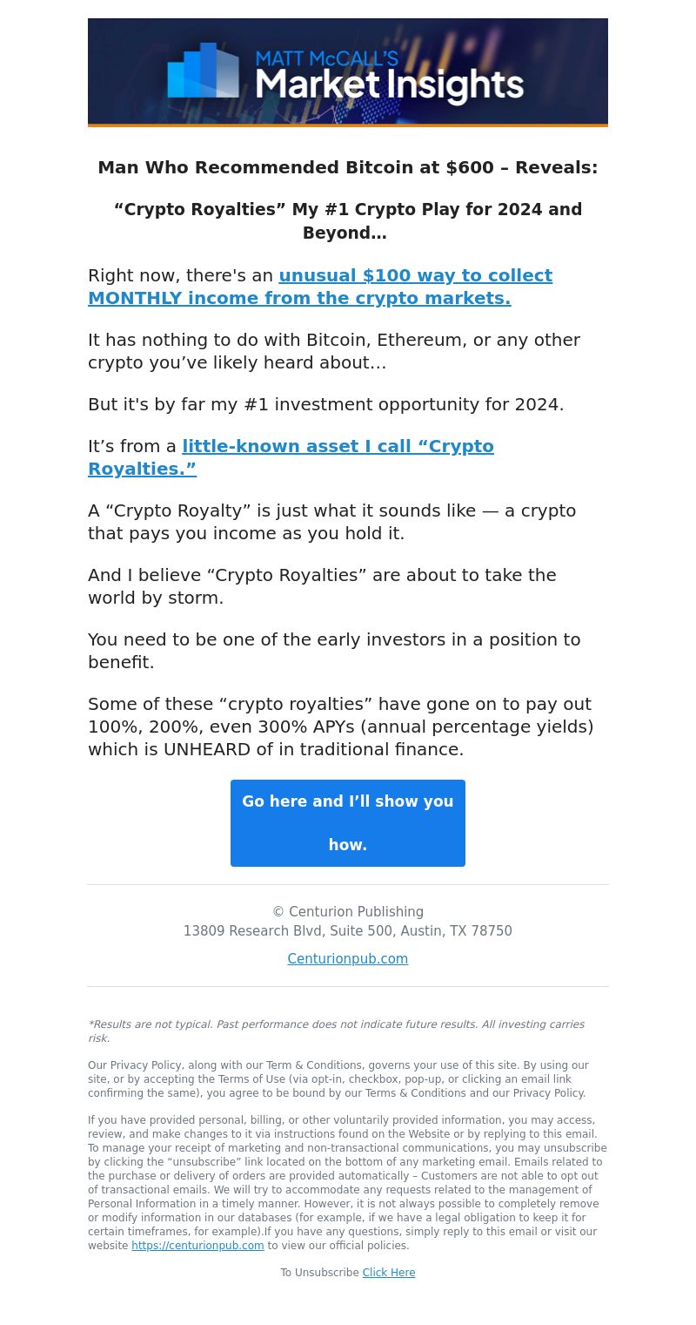Click the "Man Who Recommended Bitcoin at $600" headline
This screenshot has width=696, height=1325.
[348, 167]
